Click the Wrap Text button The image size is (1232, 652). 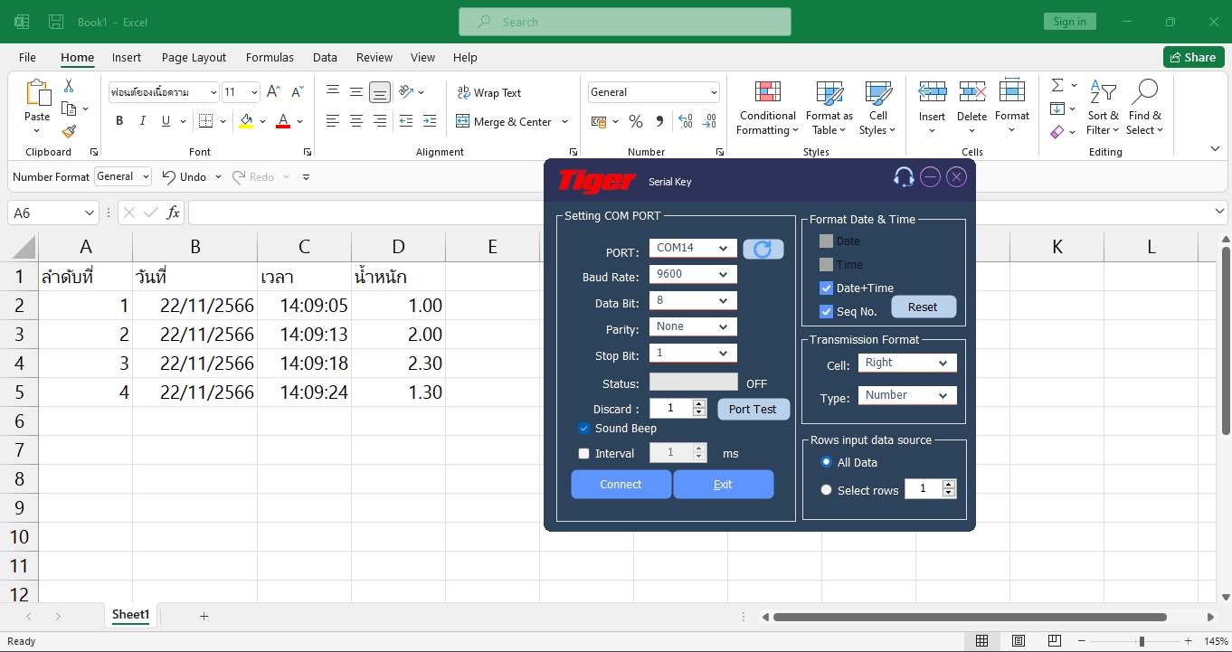coord(489,92)
